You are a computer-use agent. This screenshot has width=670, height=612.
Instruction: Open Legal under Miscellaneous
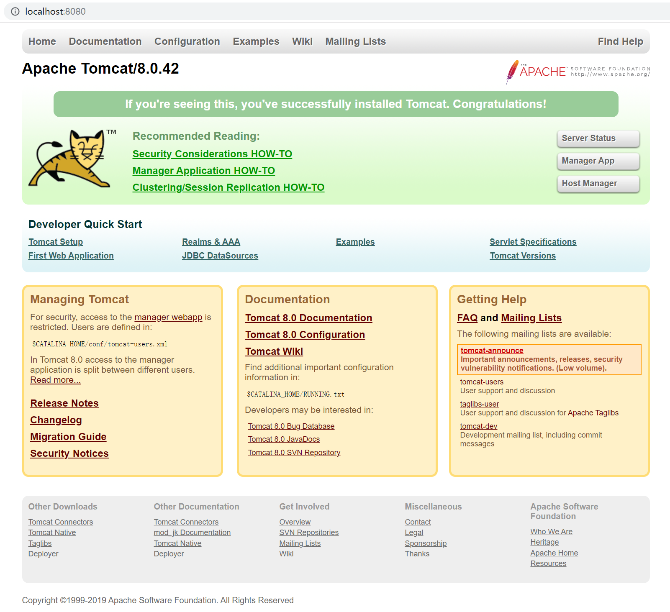[414, 533]
